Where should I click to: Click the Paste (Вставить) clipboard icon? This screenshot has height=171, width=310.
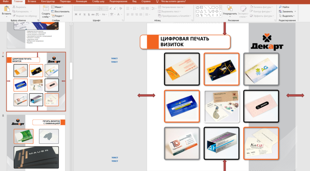(x=6, y=9)
